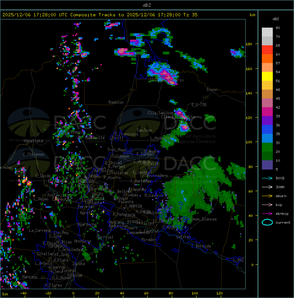This screenshot has height=298, width=294.
Task: Click the cyan 'current' ellipse symbol
Action: 267,222
